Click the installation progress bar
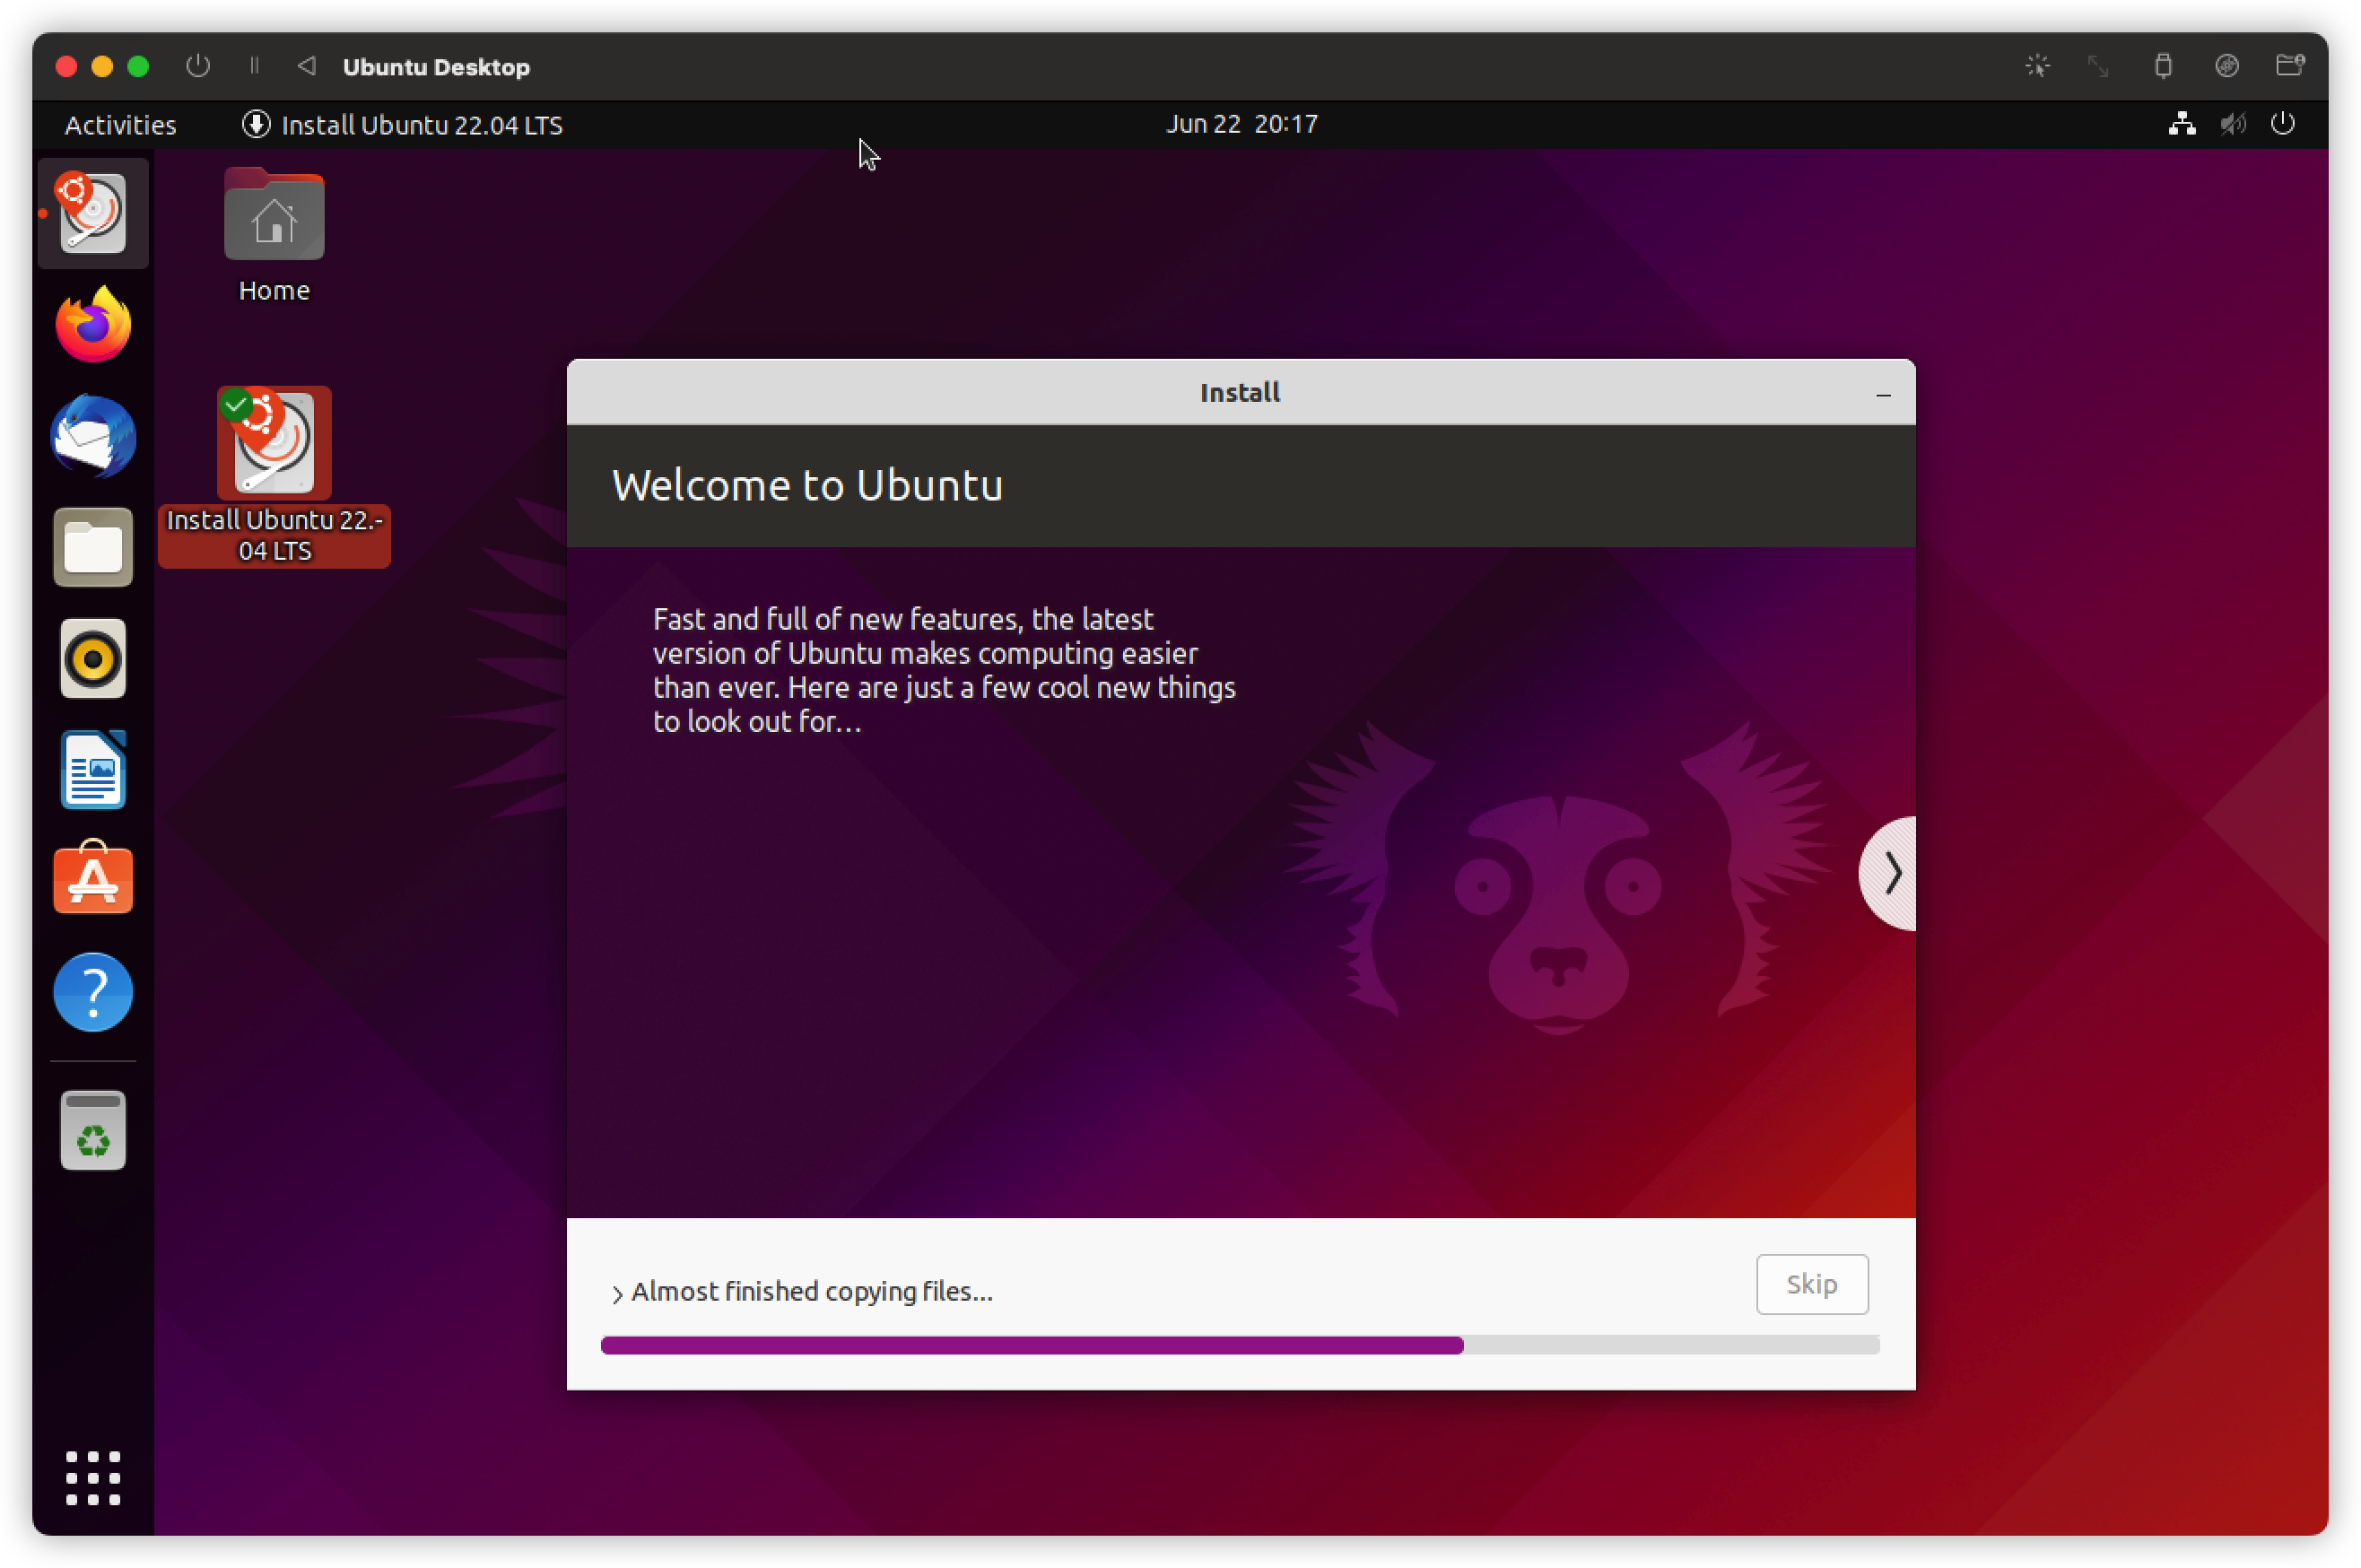The height and width of the screenshot is (1568, 2361). (1240, 1345)
